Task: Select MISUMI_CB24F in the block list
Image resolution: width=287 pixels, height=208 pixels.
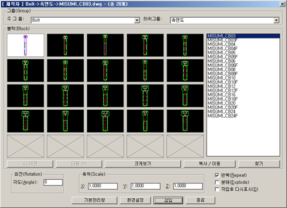Action: (x=223, y=115)
